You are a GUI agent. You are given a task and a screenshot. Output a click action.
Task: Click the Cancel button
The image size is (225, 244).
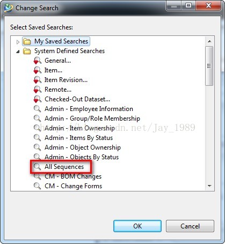[190, 226]
